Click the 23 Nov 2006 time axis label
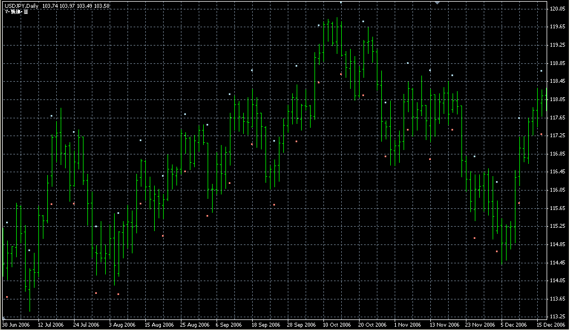The height and width of the screenshot is (330, 570). click(x=479, y=325)
